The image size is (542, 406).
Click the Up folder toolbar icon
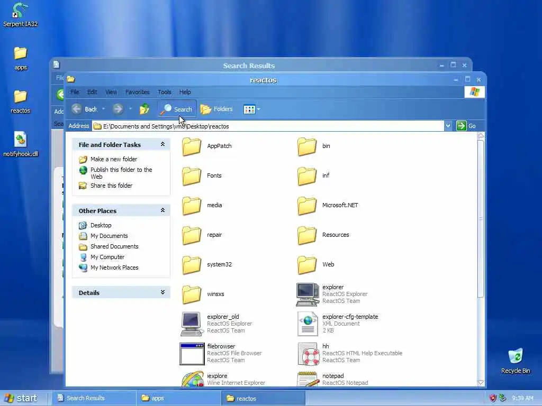pyautogui.click(x=144, y=109)
